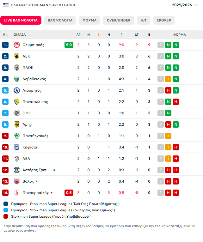Click the season selector chevron
This screenshot has width=203, height=242.
tap(196, 5)
